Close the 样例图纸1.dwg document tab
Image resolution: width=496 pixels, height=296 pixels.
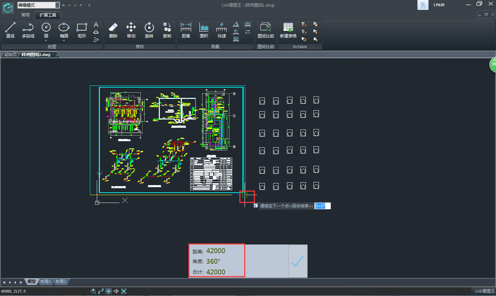click(x=57, y=55)
